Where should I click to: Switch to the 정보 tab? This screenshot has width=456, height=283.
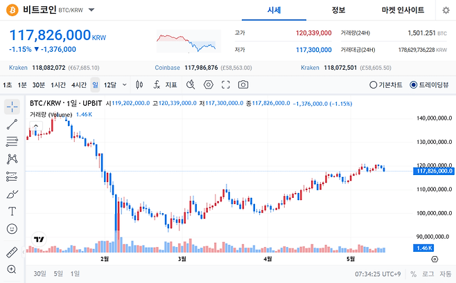[338, 10]
